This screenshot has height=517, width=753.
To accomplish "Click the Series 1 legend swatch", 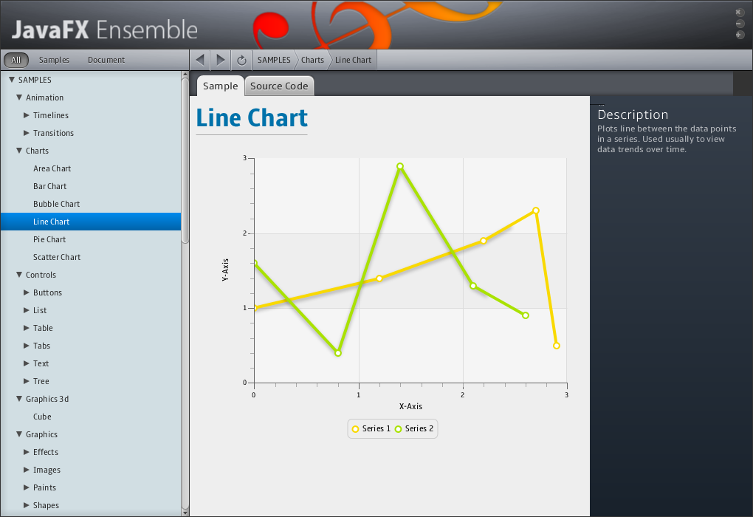I will click(355, 429).
